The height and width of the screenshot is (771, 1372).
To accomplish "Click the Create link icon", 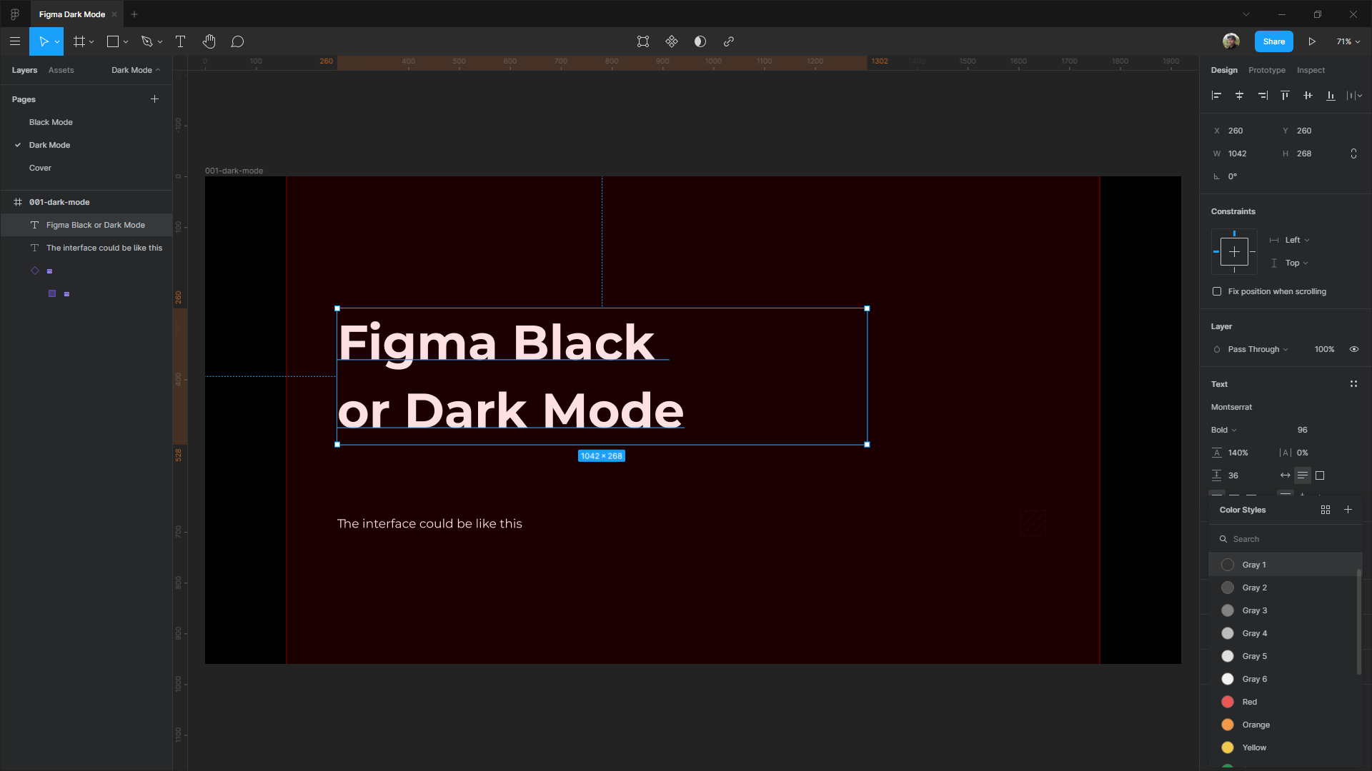I will pyautogui.click(x=729, y=41).
